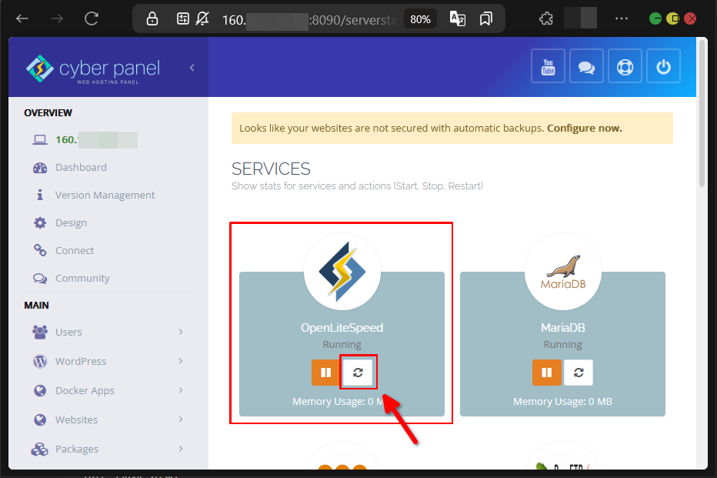Screen dimensions: 717x478
Task: Click the page vertical scrollbar
Action: [x=702, y=112]
